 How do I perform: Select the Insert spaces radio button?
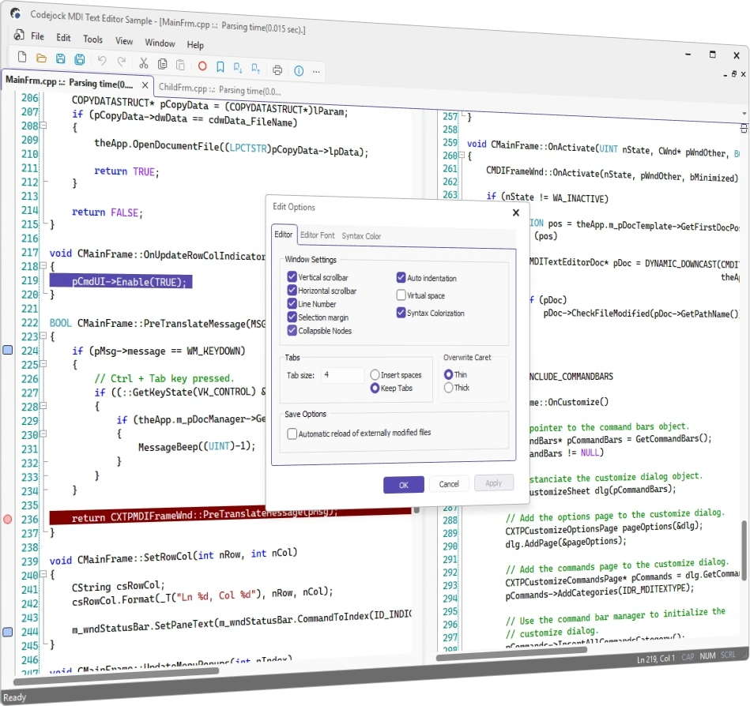pos(375,375)
